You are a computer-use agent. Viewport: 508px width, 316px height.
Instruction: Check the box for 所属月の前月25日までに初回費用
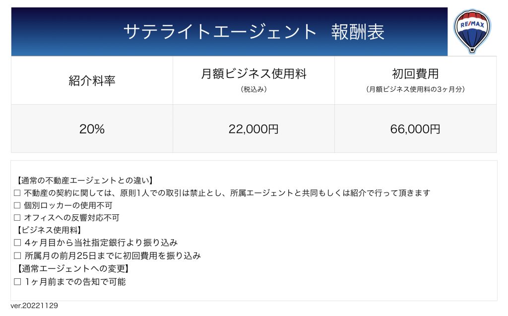[17, 255]
